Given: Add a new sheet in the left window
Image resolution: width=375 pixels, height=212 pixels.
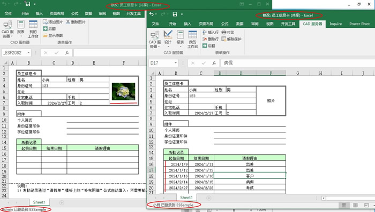Looking at the screenshot, I should tap(62, 202).
